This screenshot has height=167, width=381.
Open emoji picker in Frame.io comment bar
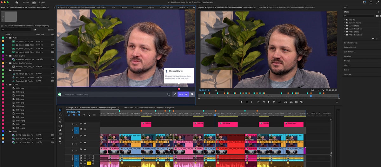pyautogui.click(x=169, y=94)
